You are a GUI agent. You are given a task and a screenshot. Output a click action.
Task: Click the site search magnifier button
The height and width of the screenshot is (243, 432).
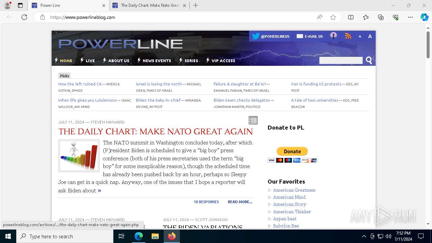click(369, 60)
